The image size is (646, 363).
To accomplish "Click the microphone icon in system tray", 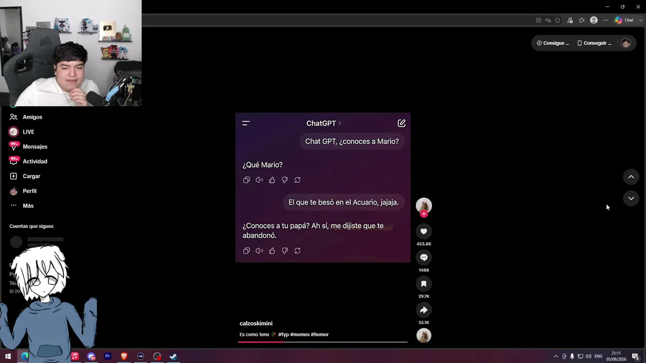I will pyautogui.click(x=572, y=356).
